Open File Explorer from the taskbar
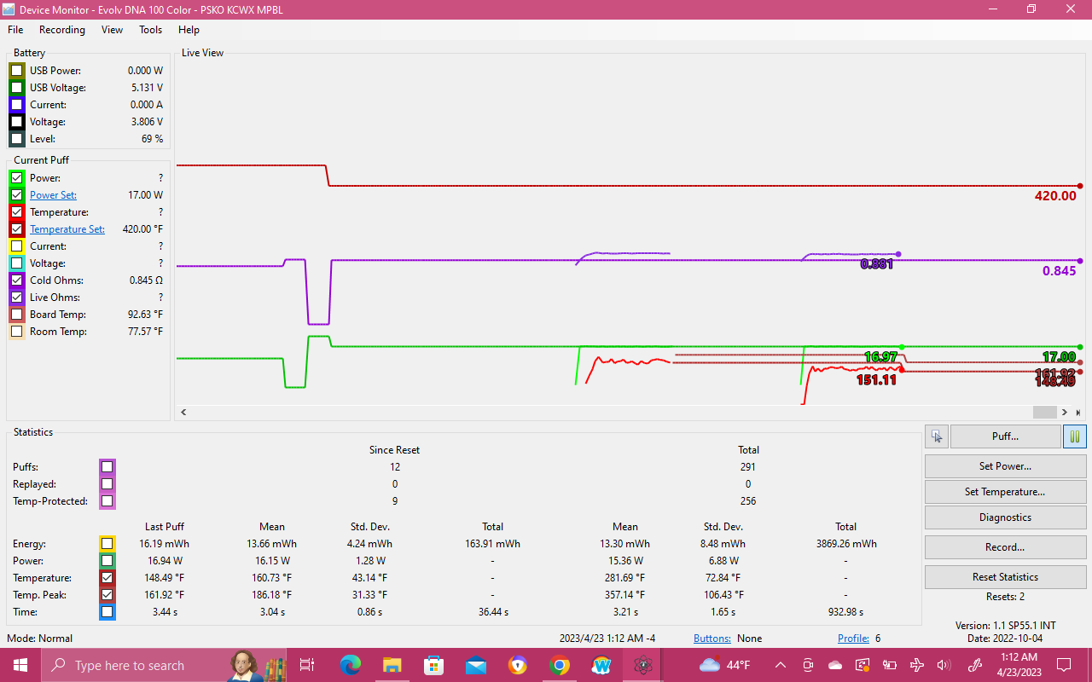This screenshot has height=682, width=1092. pos(392,665)
